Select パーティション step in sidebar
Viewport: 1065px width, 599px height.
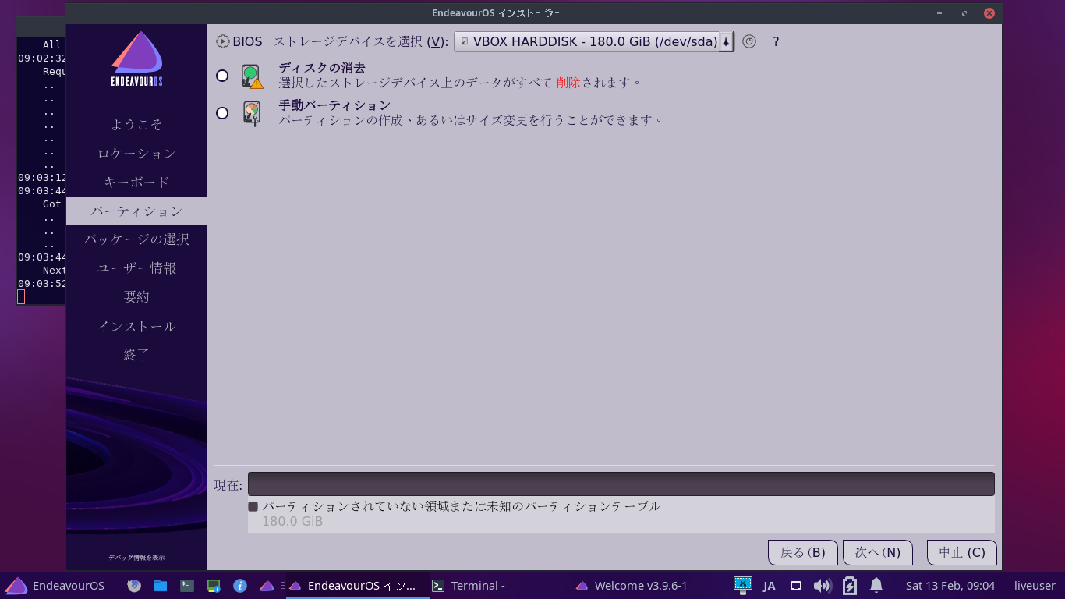tap(136, 211)
